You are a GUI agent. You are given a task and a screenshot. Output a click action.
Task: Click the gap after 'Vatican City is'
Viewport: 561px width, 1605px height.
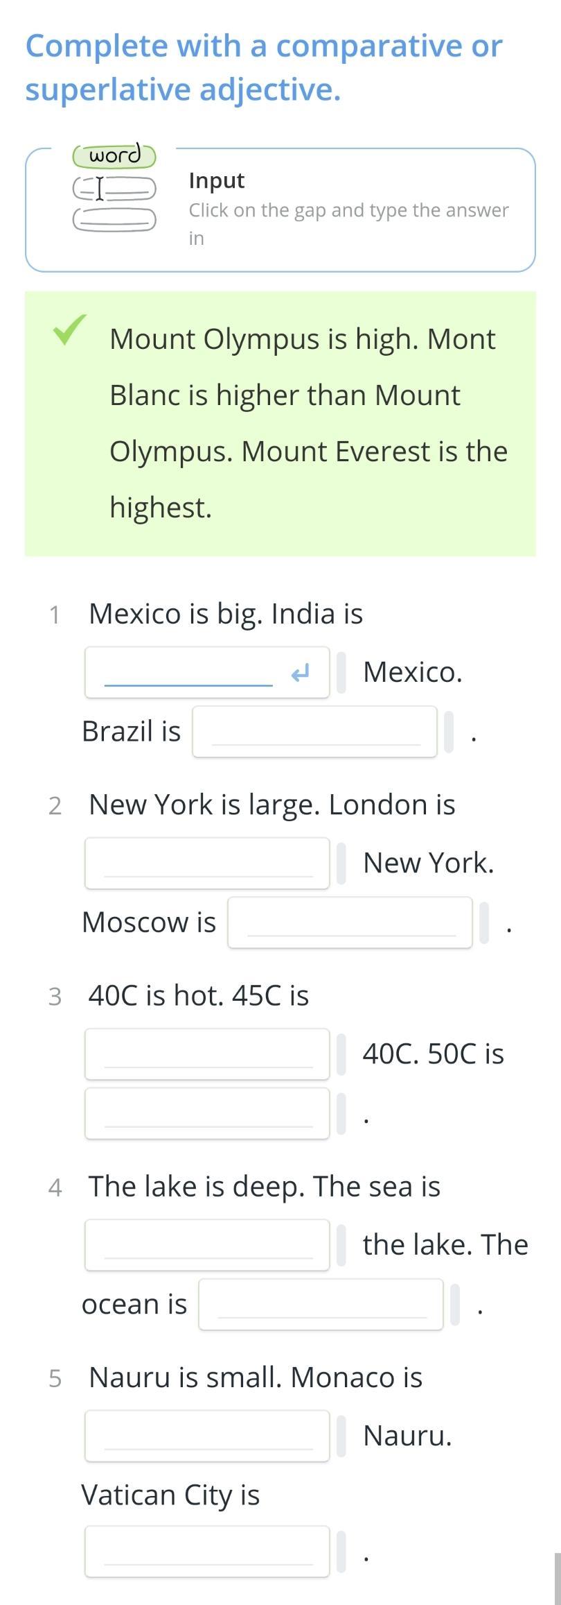coord(207,1552)
